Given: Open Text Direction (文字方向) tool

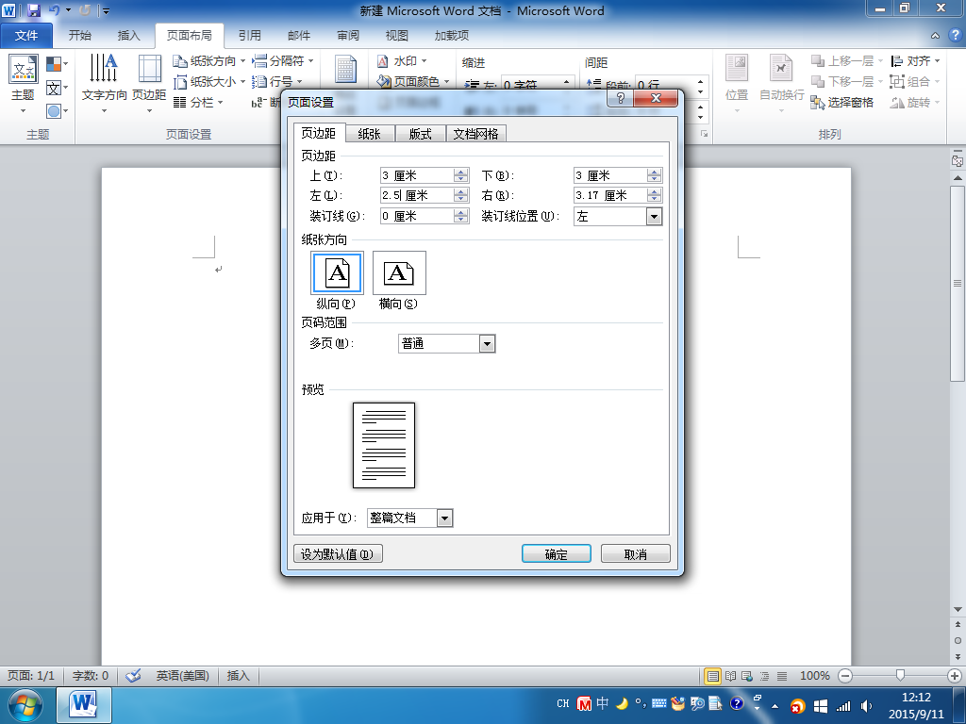Looking at the screenshot, I should click(x=104, y=84).
